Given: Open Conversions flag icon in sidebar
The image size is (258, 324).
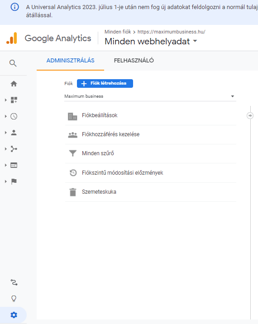Looking at the screenshot, I should point(14,181).
